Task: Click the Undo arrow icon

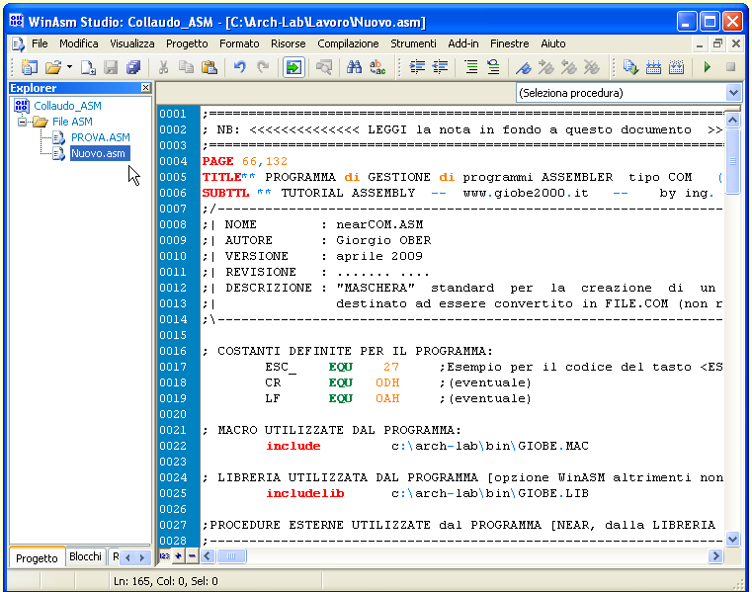Action: point(240,67)
